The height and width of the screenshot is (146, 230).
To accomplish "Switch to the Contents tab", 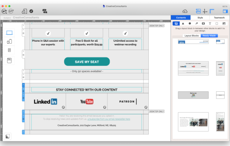I will coord(181,18).
